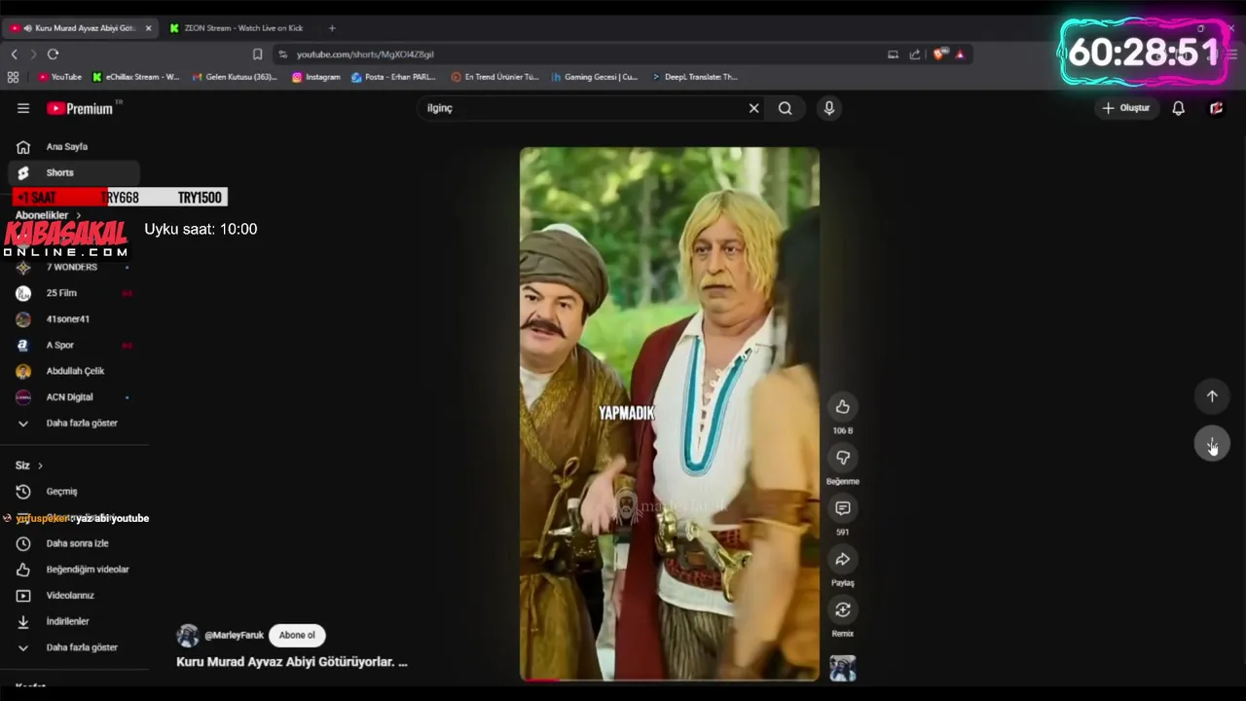Open the comments panel showing 591
Image resolution: width=1246 pixels, height=701 pixels.
[842, 508]
